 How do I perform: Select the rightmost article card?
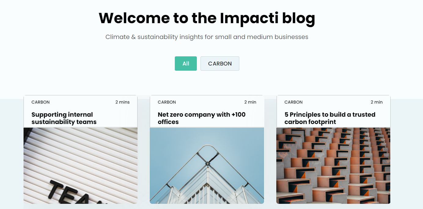pyautogui.click(x=333, y=149)
